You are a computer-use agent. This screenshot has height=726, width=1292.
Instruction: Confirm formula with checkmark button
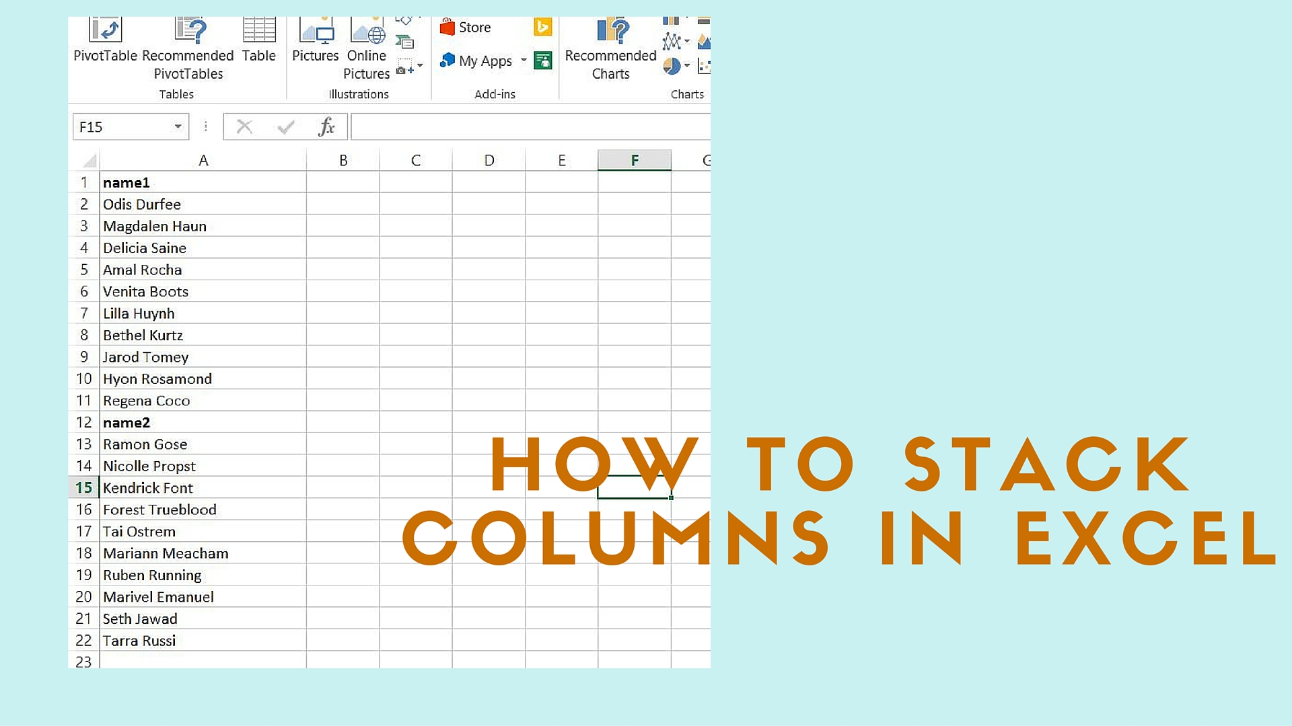tap(285, 127)
